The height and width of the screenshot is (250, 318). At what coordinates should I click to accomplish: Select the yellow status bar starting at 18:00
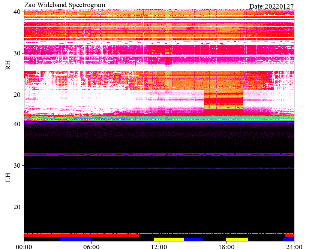click(237, 239)
